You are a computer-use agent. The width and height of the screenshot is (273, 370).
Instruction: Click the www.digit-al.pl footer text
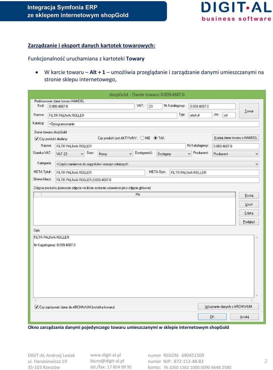click(x=106, y=355)
